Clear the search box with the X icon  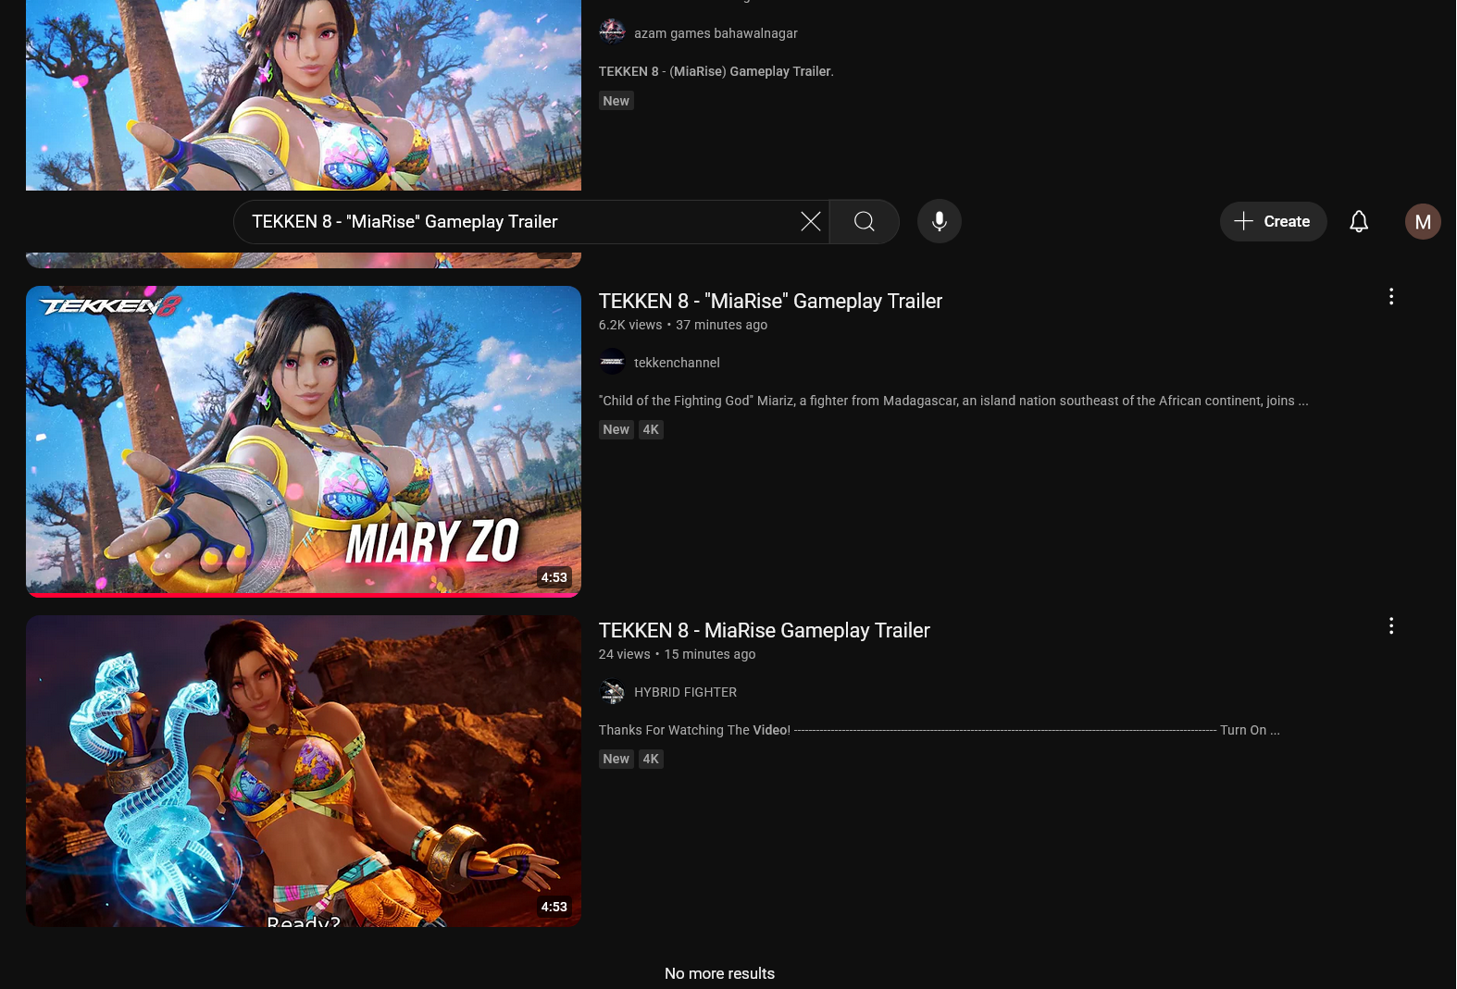[x=810, y=221]
